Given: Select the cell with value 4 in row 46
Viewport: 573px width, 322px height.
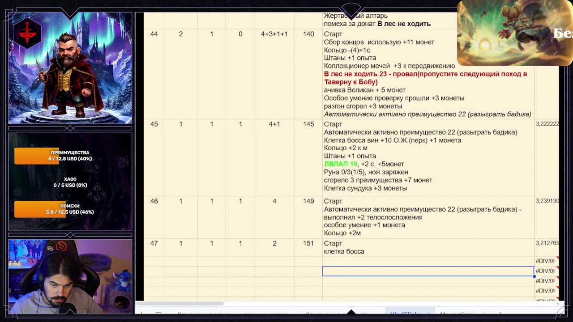Looking at the screenshot, I should (274, 217).
